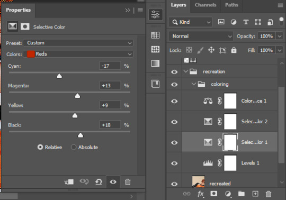Add a layer mask from Layers panel bottom
The width and height of the screenshot is (286, 200).
coord(214,194)
